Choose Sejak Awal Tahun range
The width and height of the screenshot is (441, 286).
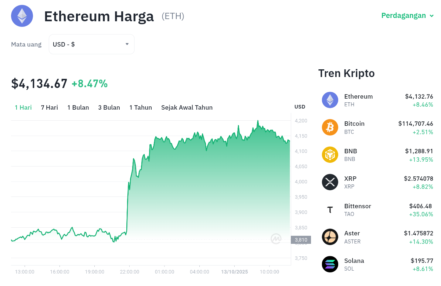click(187, 107)
